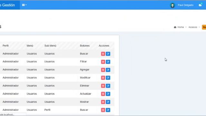The height and width of the screenshot is (116, 206).
Task: Go to Home breadcrumb link
Action: tap(181, 27)
